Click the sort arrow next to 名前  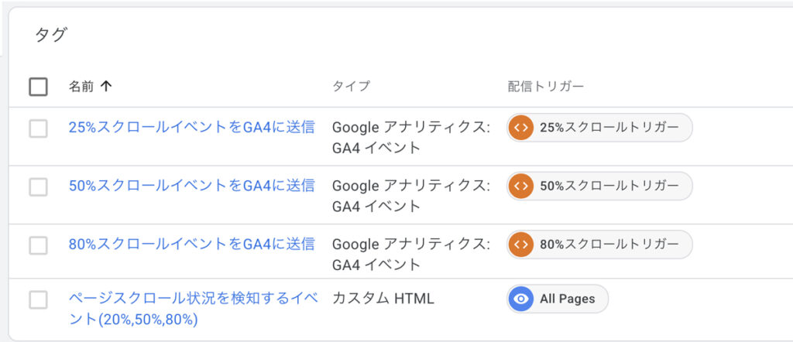click(105, 87)
